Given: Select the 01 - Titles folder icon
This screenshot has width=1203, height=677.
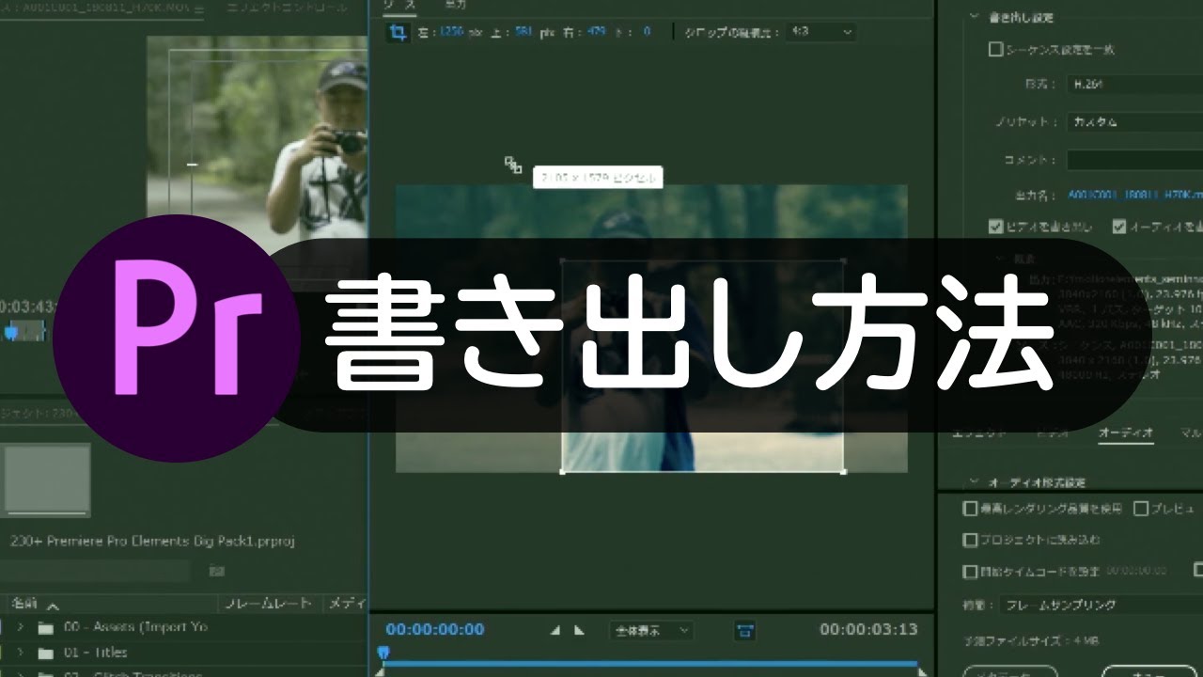Looking at the screenshot, I should pyautogui.click(x=46, y=653).
